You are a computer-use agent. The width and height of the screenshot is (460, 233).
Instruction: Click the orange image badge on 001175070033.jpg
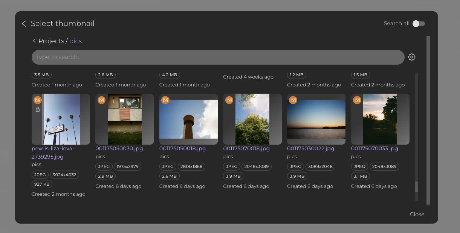pos(357,100)
